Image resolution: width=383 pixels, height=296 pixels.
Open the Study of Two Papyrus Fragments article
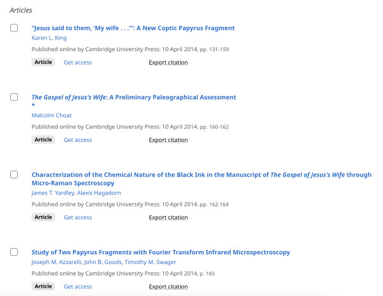coord(160,252)
